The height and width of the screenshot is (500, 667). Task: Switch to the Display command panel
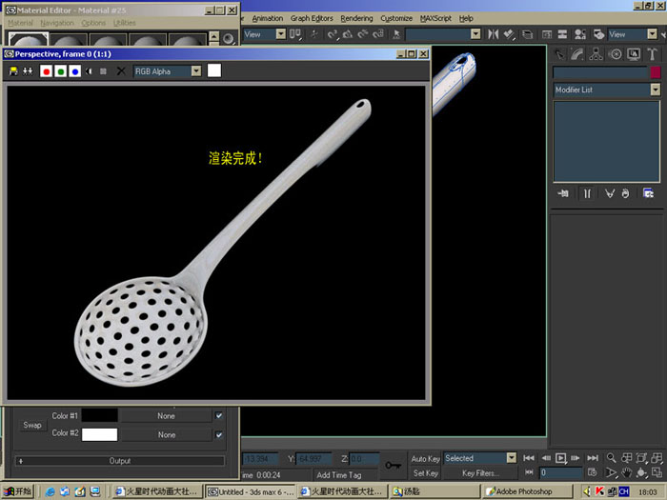634,54
